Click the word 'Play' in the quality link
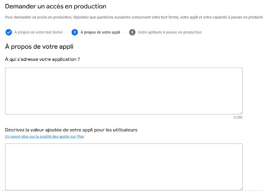263x191 pixels. (80, 136)
